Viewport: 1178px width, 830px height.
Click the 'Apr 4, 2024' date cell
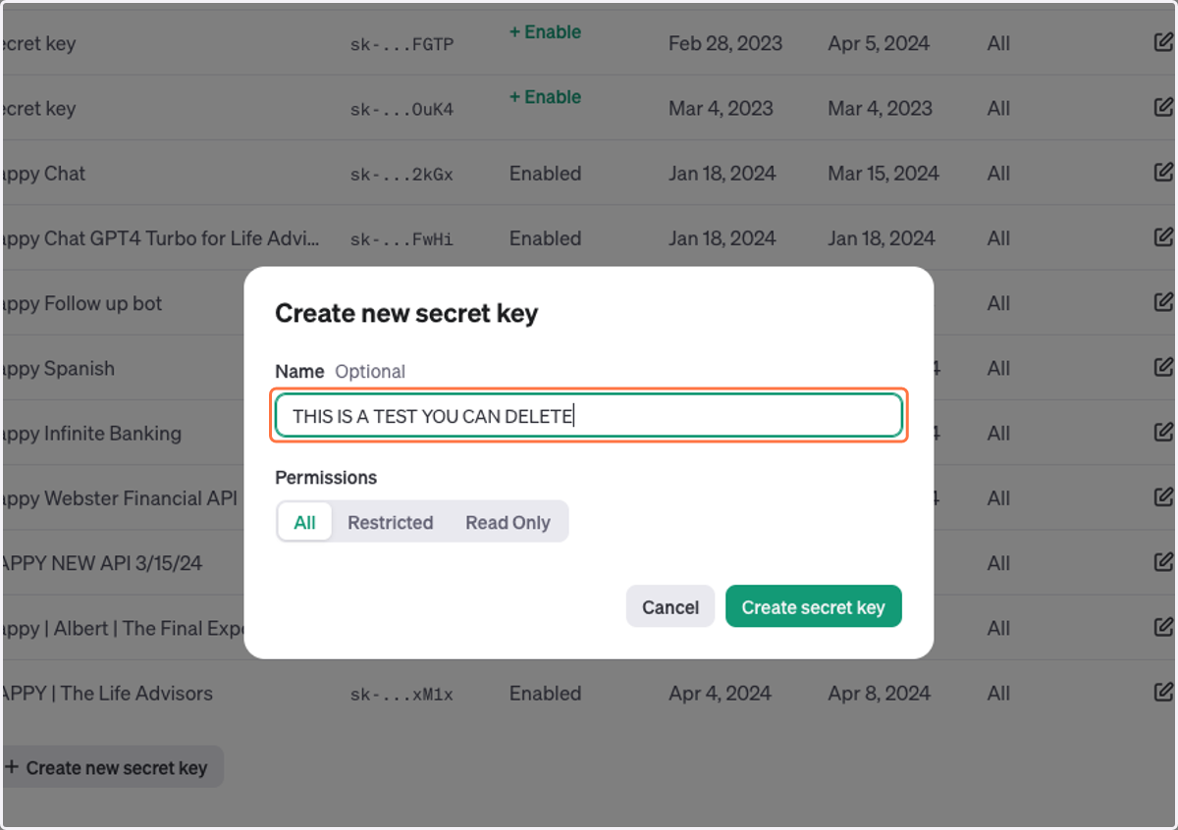720,694
